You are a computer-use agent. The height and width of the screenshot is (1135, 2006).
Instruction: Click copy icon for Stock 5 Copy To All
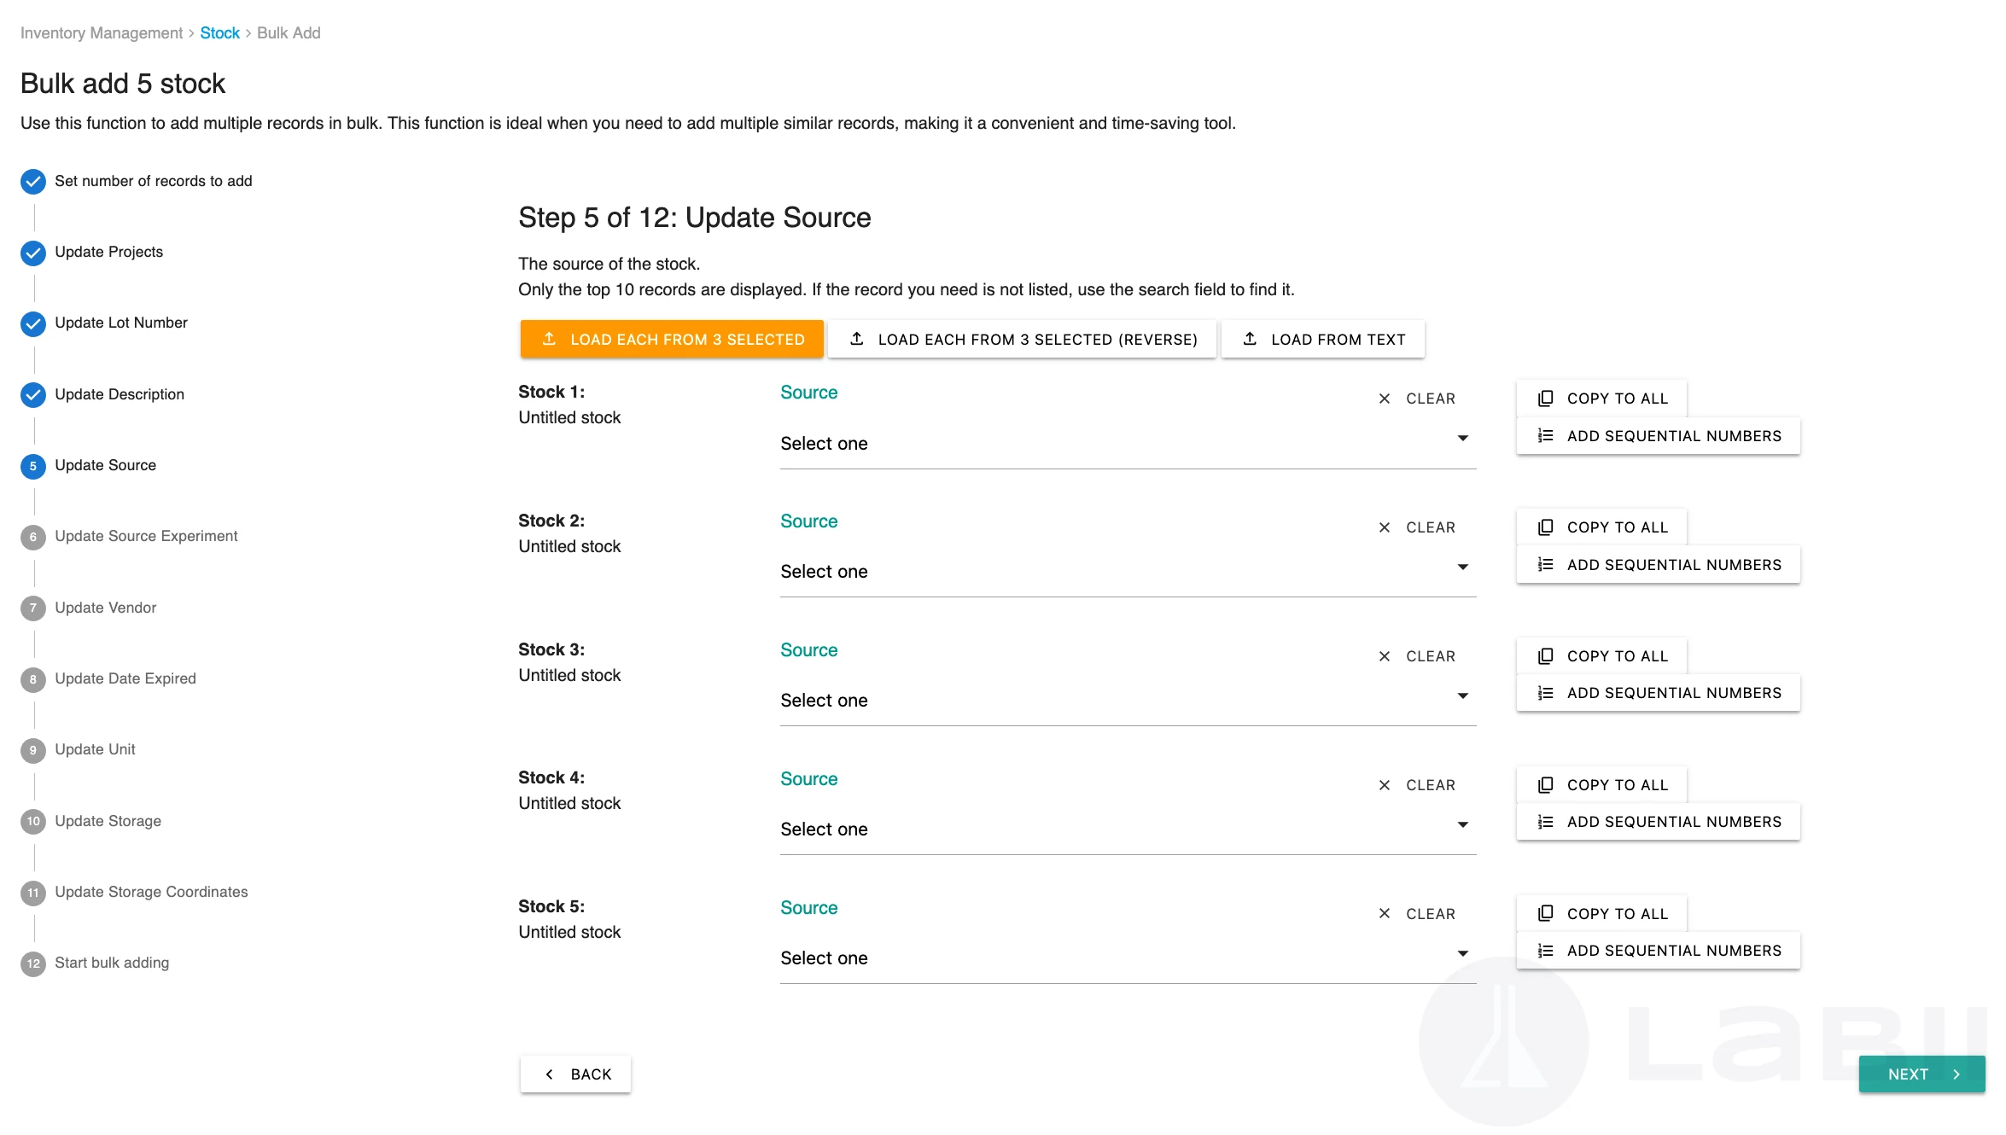1545,914
